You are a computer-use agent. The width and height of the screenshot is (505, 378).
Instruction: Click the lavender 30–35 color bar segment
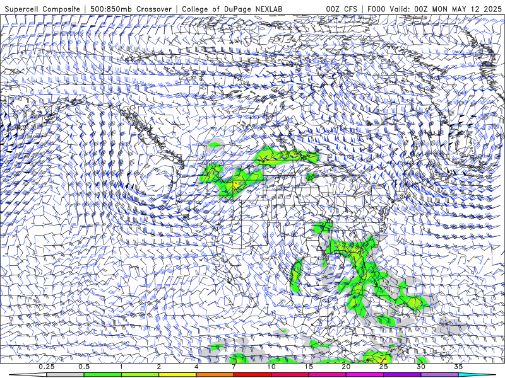point(439,375)
